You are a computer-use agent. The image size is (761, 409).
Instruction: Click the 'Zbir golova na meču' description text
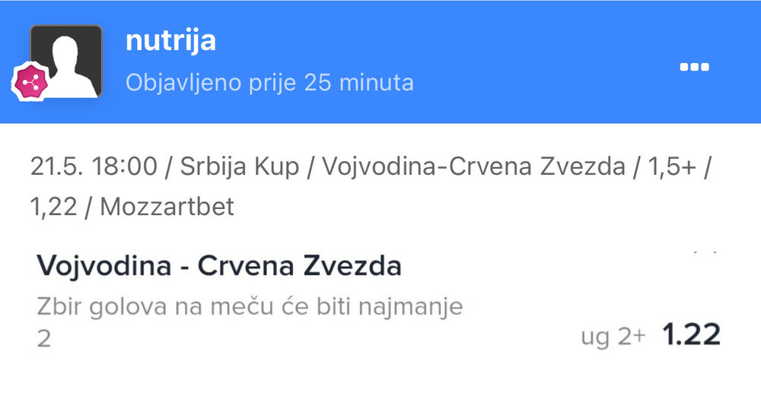[154, 306]
